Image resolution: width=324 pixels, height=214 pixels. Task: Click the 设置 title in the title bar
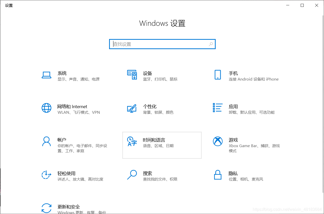(x=9, y=5)
